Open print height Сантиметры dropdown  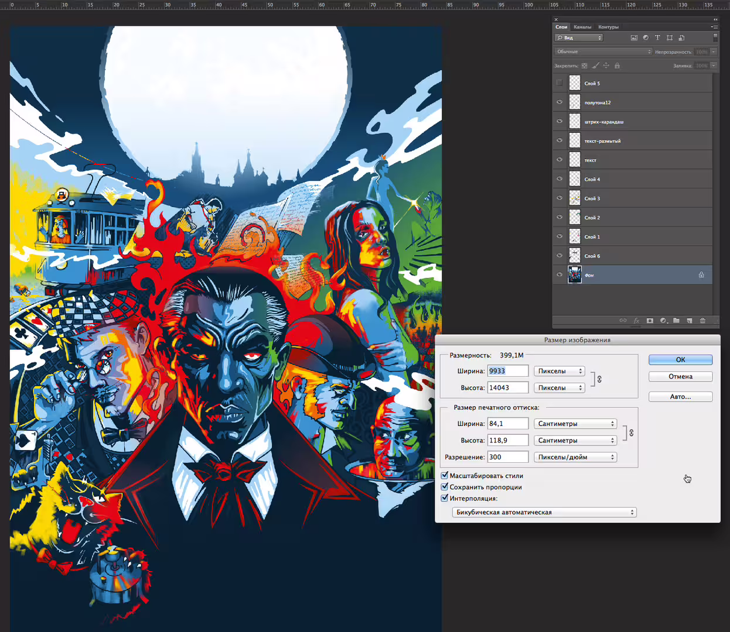(x=575, y=440)
